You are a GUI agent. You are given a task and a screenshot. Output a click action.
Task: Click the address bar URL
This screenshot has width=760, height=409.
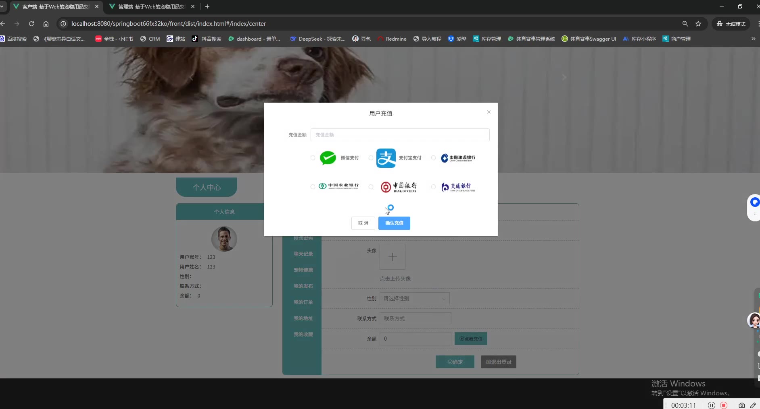(x=169, y=24)
